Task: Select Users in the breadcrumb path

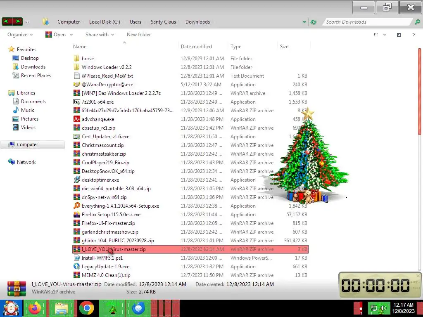Action: [x=135, y=22]
